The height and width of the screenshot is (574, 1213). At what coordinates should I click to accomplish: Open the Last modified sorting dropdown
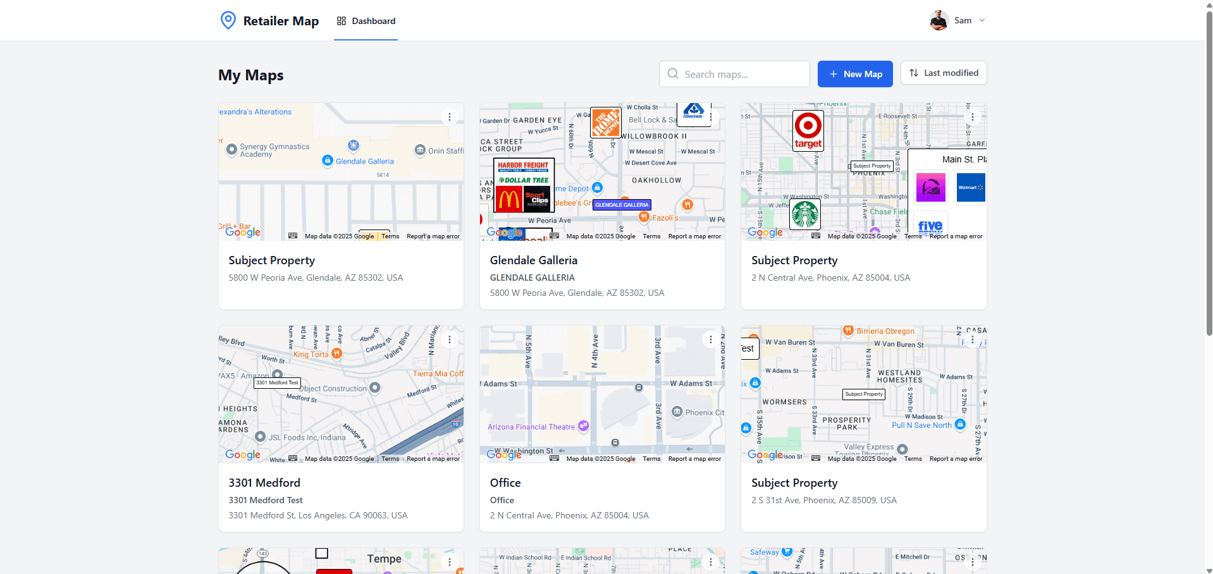point(943,73)
